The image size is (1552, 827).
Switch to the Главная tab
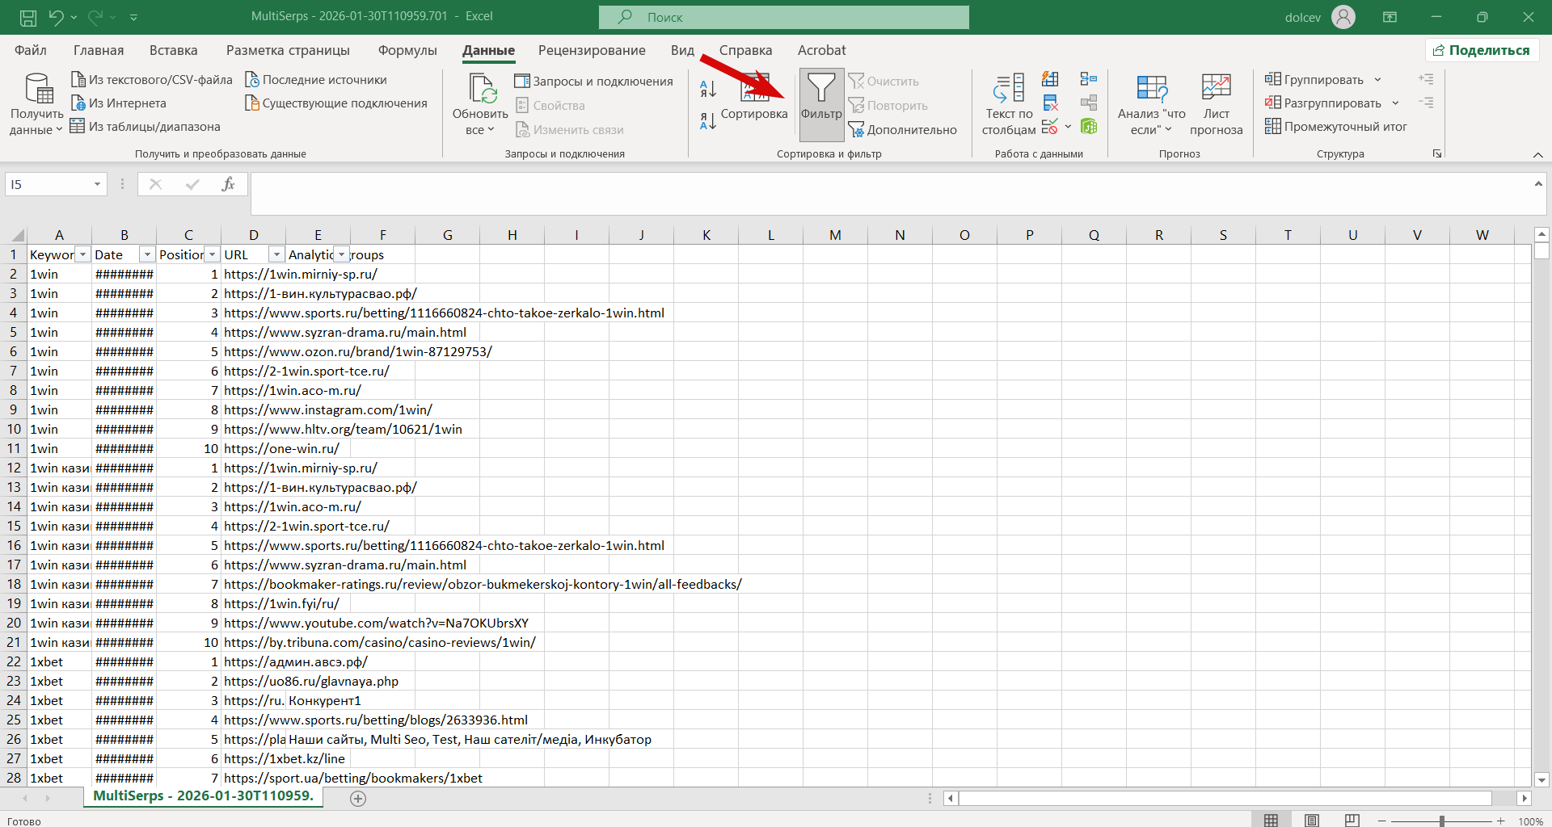[99, 50]
